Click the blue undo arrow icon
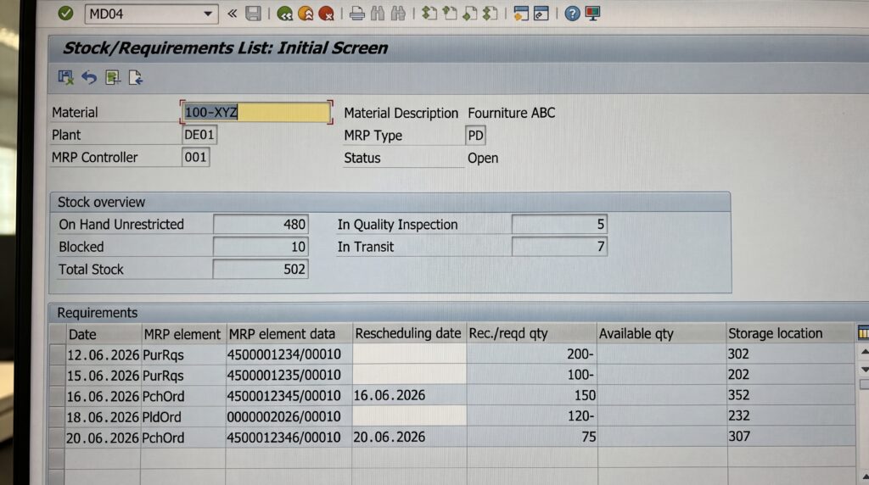This screenshot has height=485, width=869. pyautogui.click(x=89, y=77)
